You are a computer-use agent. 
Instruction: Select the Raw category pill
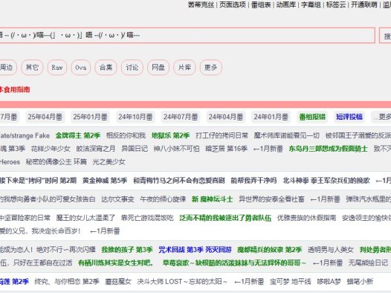[x=57, y=68]
